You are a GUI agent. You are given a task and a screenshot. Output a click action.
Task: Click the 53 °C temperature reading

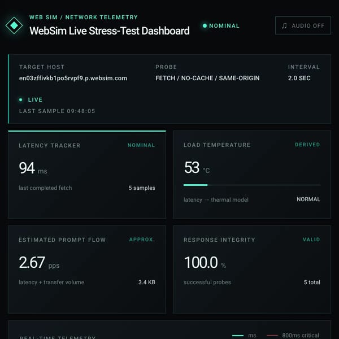coord(197,168)
